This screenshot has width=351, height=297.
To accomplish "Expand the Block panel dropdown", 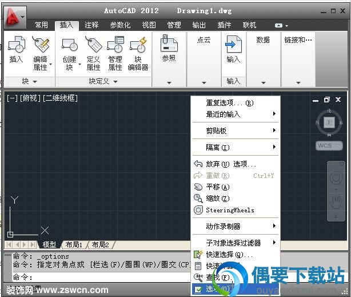I will click(35, 82).
